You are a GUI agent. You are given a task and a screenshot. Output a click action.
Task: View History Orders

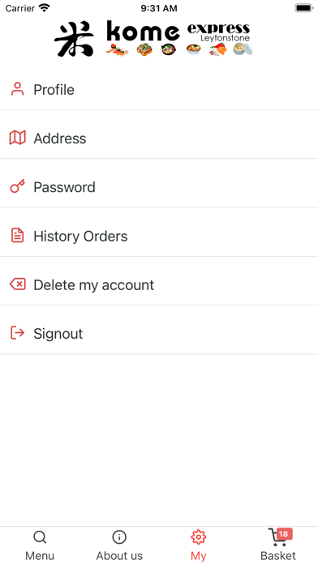pos(159,236)
